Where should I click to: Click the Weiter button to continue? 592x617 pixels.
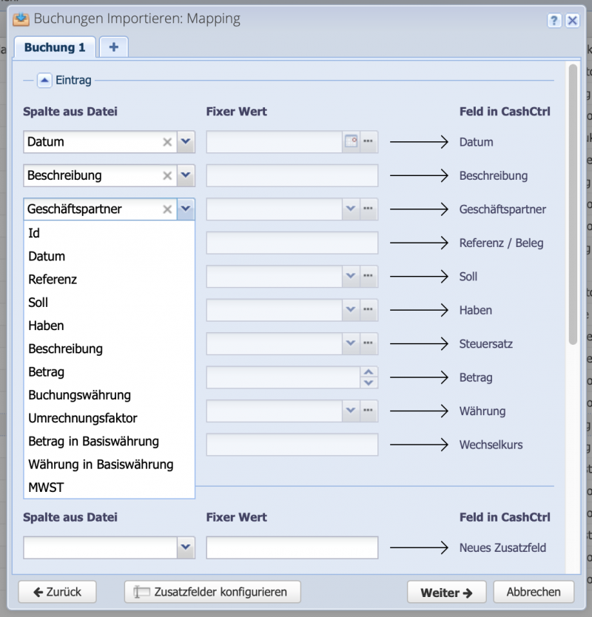click(x=446, y=592)
